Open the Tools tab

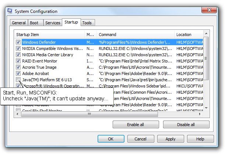[88, 23]
